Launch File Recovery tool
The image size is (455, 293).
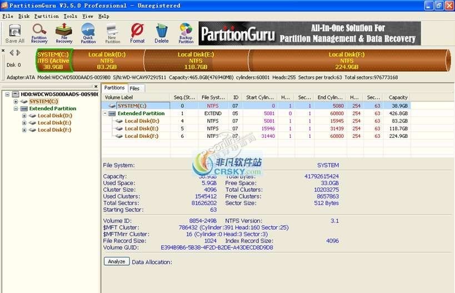pyautogui.click(x=64, y=33)
